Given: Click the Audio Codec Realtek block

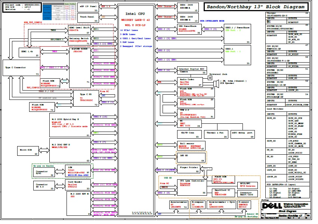Looking at the screenshot, I should [x=191, y=82].
